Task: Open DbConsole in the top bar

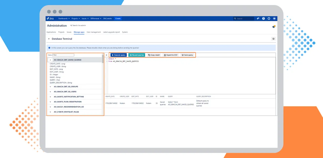Action: 108,19
